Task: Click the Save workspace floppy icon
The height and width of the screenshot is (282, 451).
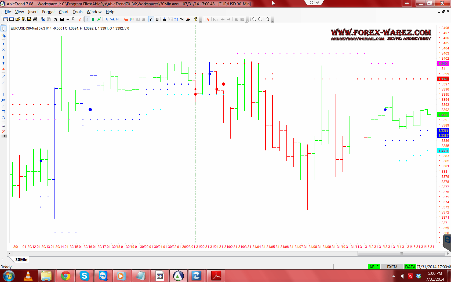Action: click(29, 19)
